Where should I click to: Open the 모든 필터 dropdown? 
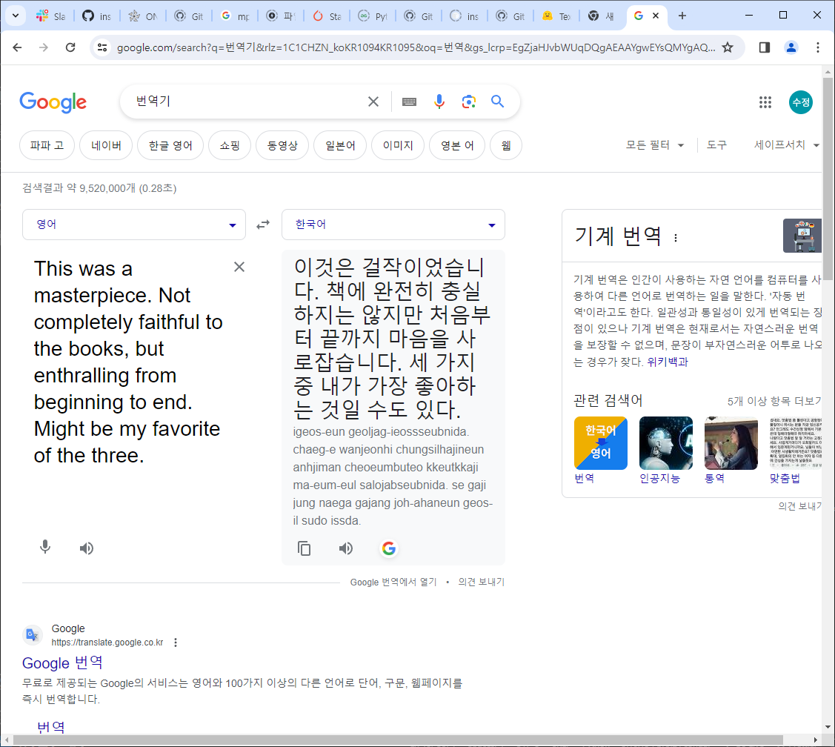point(654,145)
